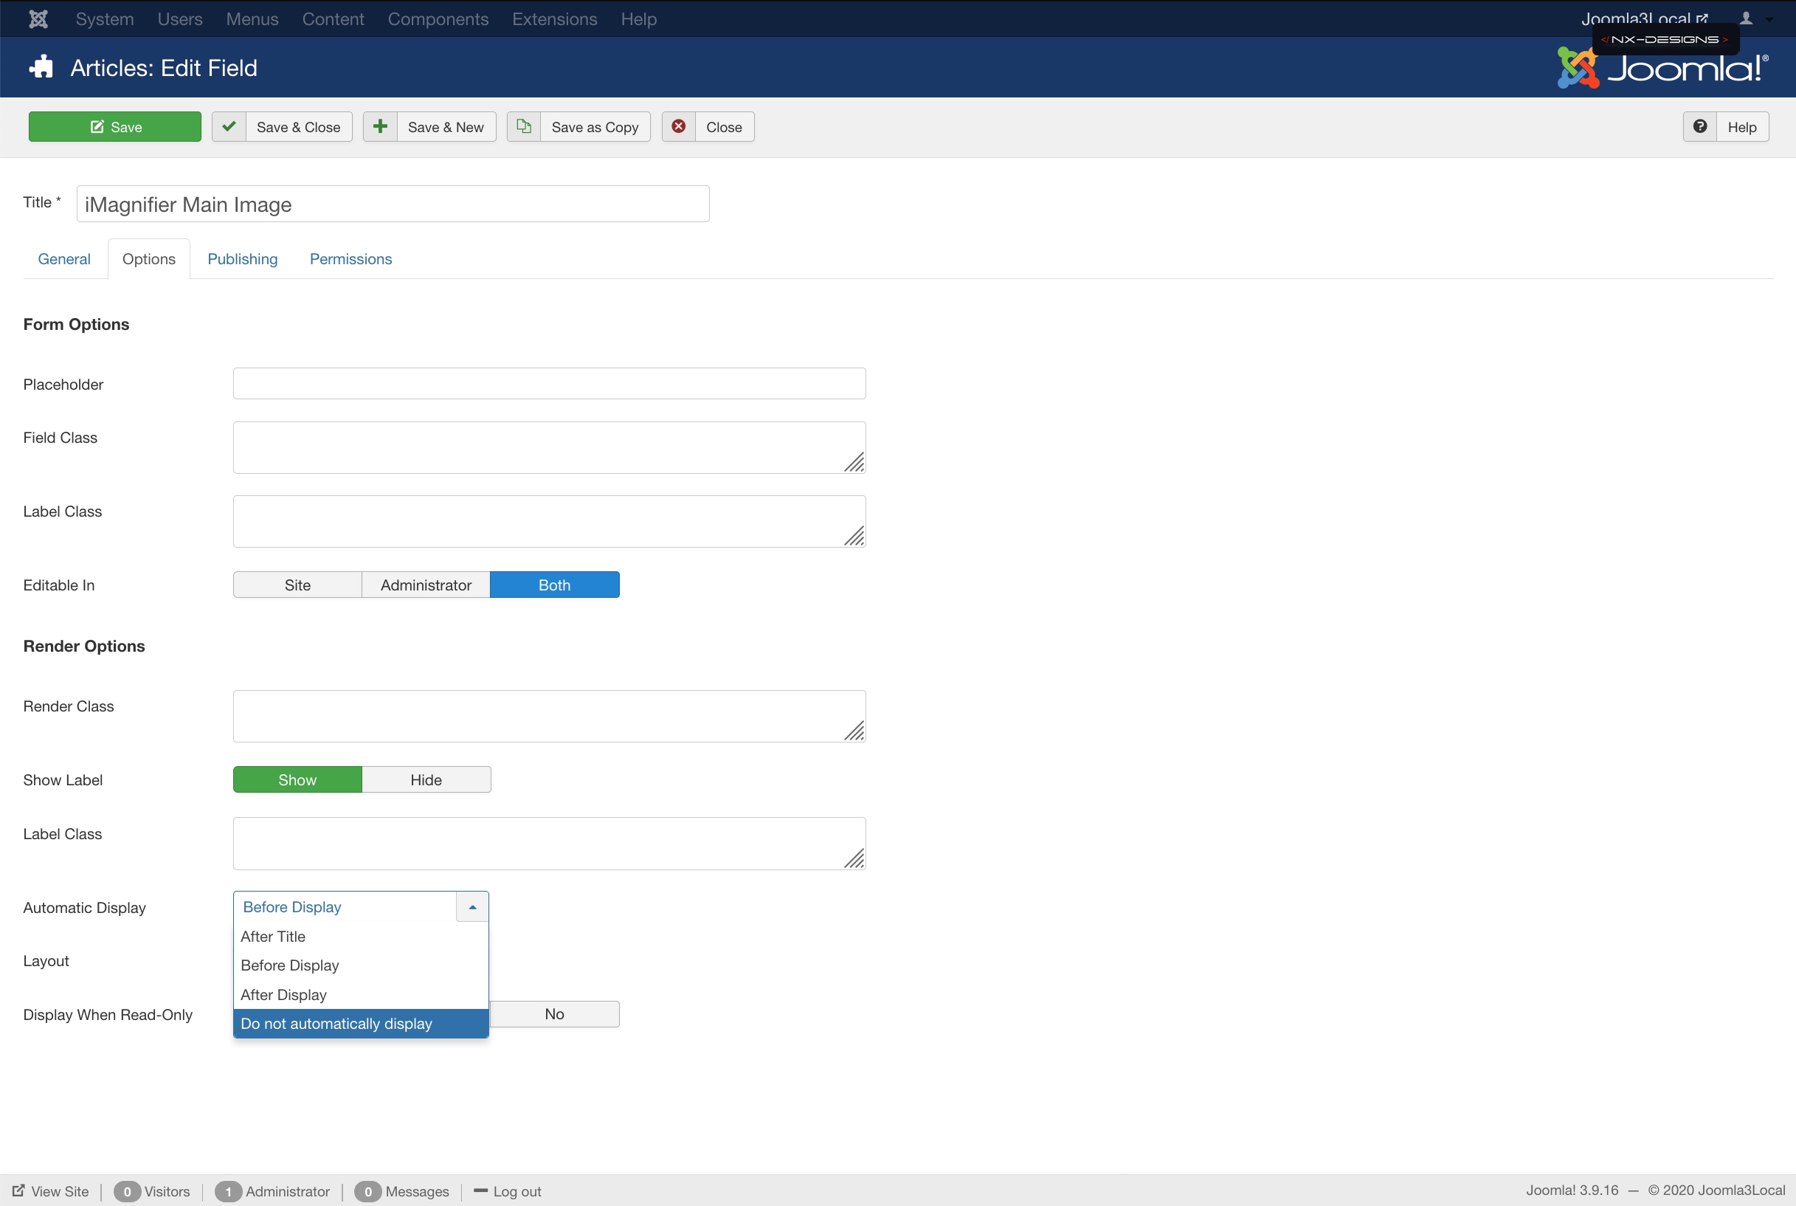Click the green Save button
The height and width of the screenshot is (1206, 1796).
[114, 127]
